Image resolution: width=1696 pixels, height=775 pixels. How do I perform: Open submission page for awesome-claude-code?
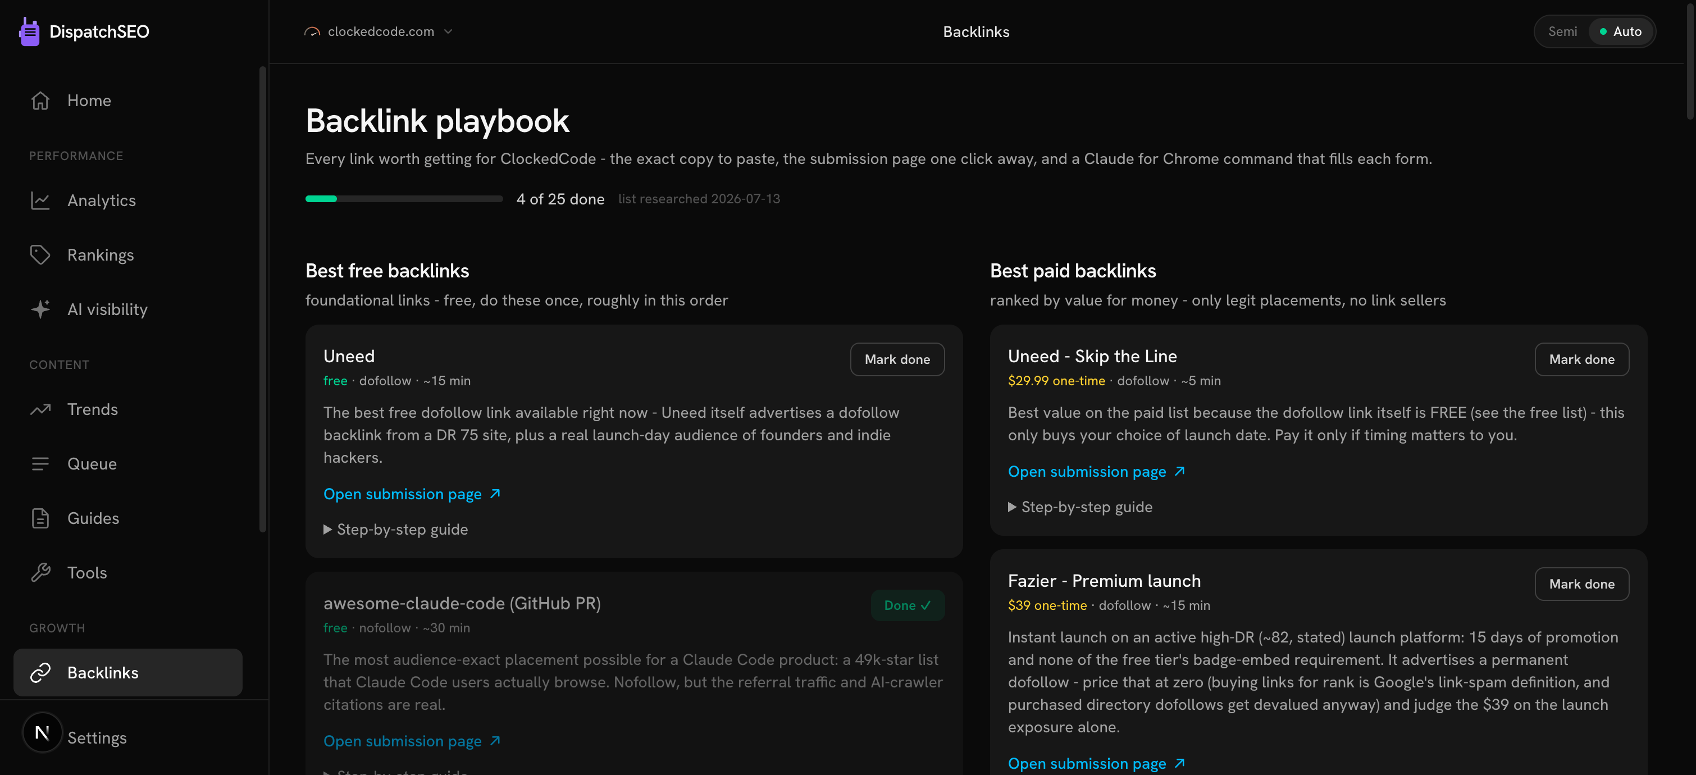click(412, 741)
